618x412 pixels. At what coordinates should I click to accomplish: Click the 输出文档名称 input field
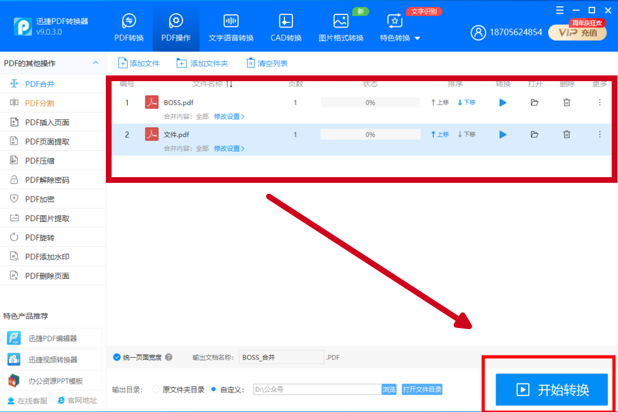281,357
